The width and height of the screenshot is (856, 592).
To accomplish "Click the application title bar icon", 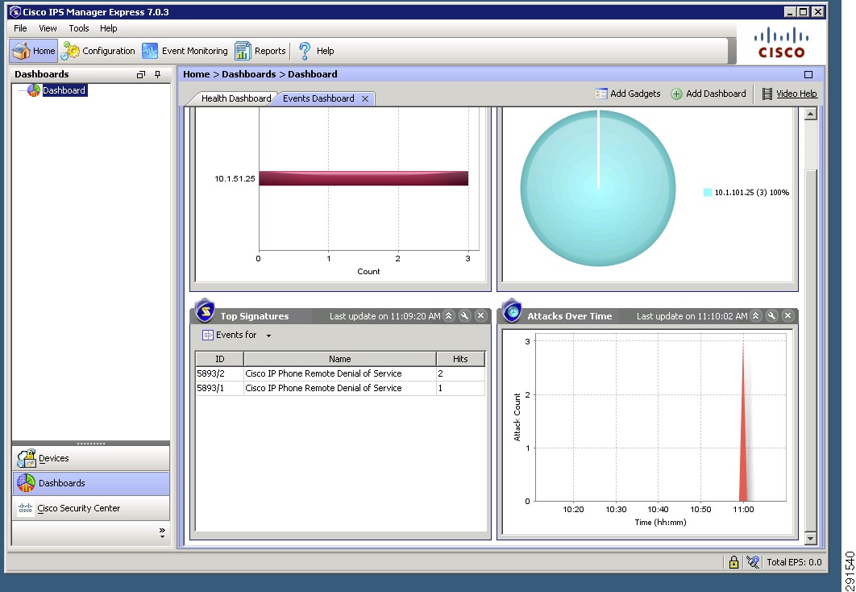I will [15, 11].
